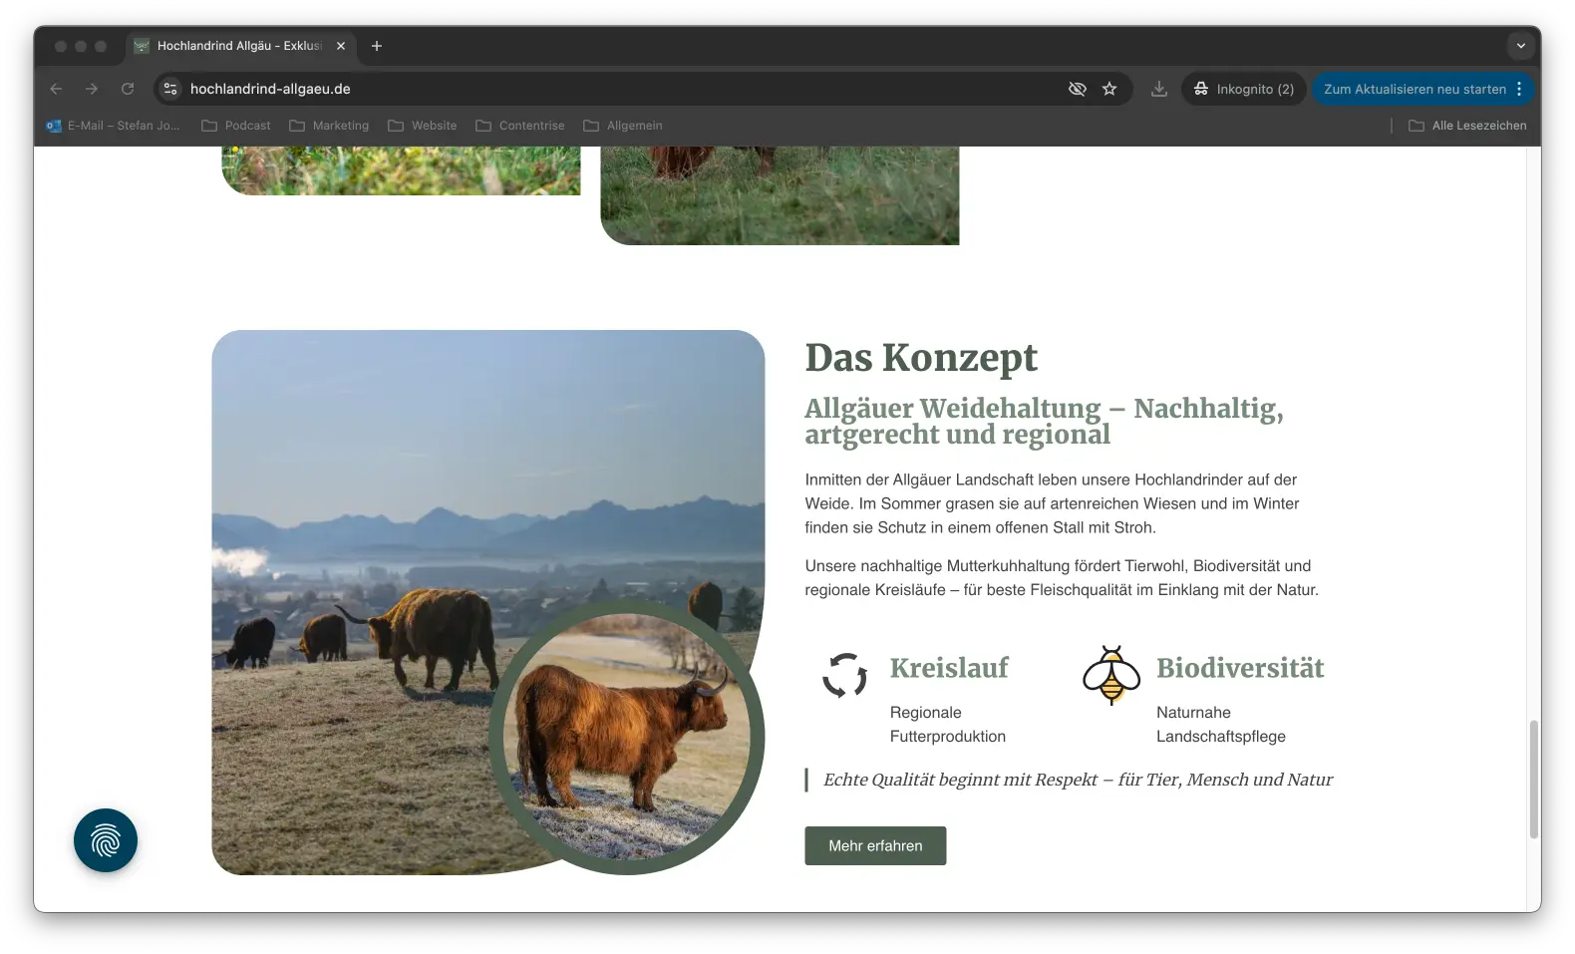Viewport: 1575px width, 954px height.
Task: Expand the tab search dropdown chevron
Action: click(x=1520, y=46)
